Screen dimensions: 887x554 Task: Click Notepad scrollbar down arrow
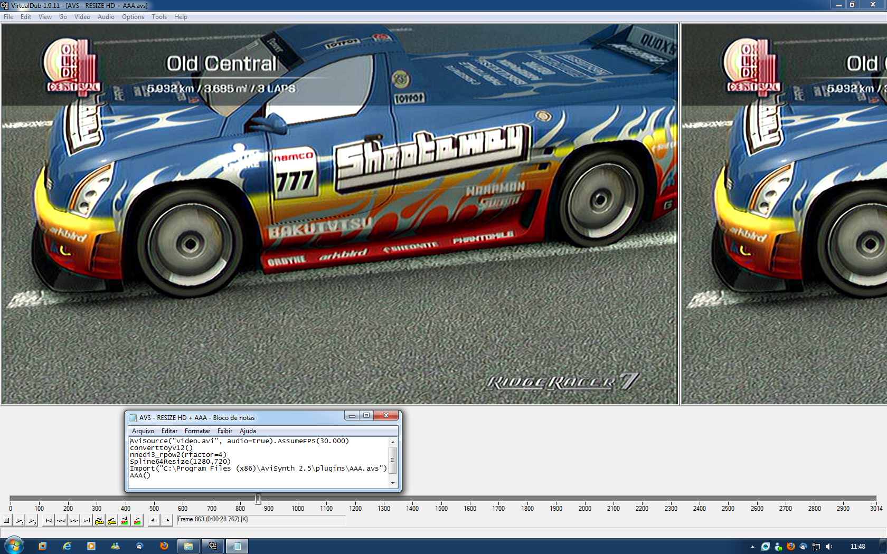click(392, 483)
